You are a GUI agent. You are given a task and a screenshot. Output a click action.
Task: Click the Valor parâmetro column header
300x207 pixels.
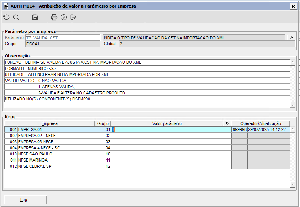167,123
